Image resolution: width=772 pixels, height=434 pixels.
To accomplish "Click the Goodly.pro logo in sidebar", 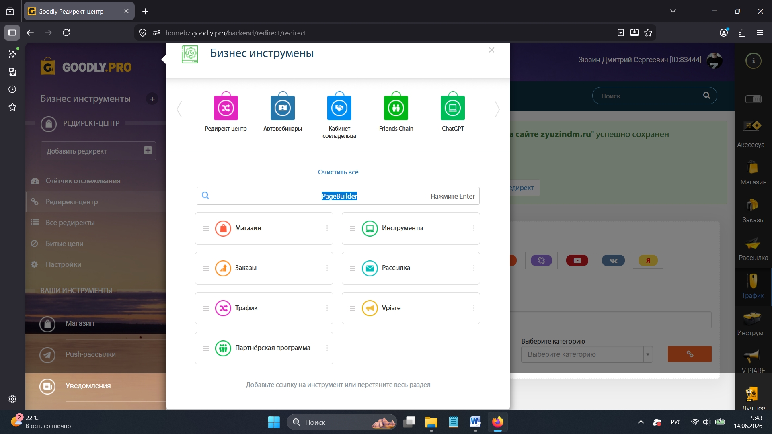I will (x=86, y=67).
